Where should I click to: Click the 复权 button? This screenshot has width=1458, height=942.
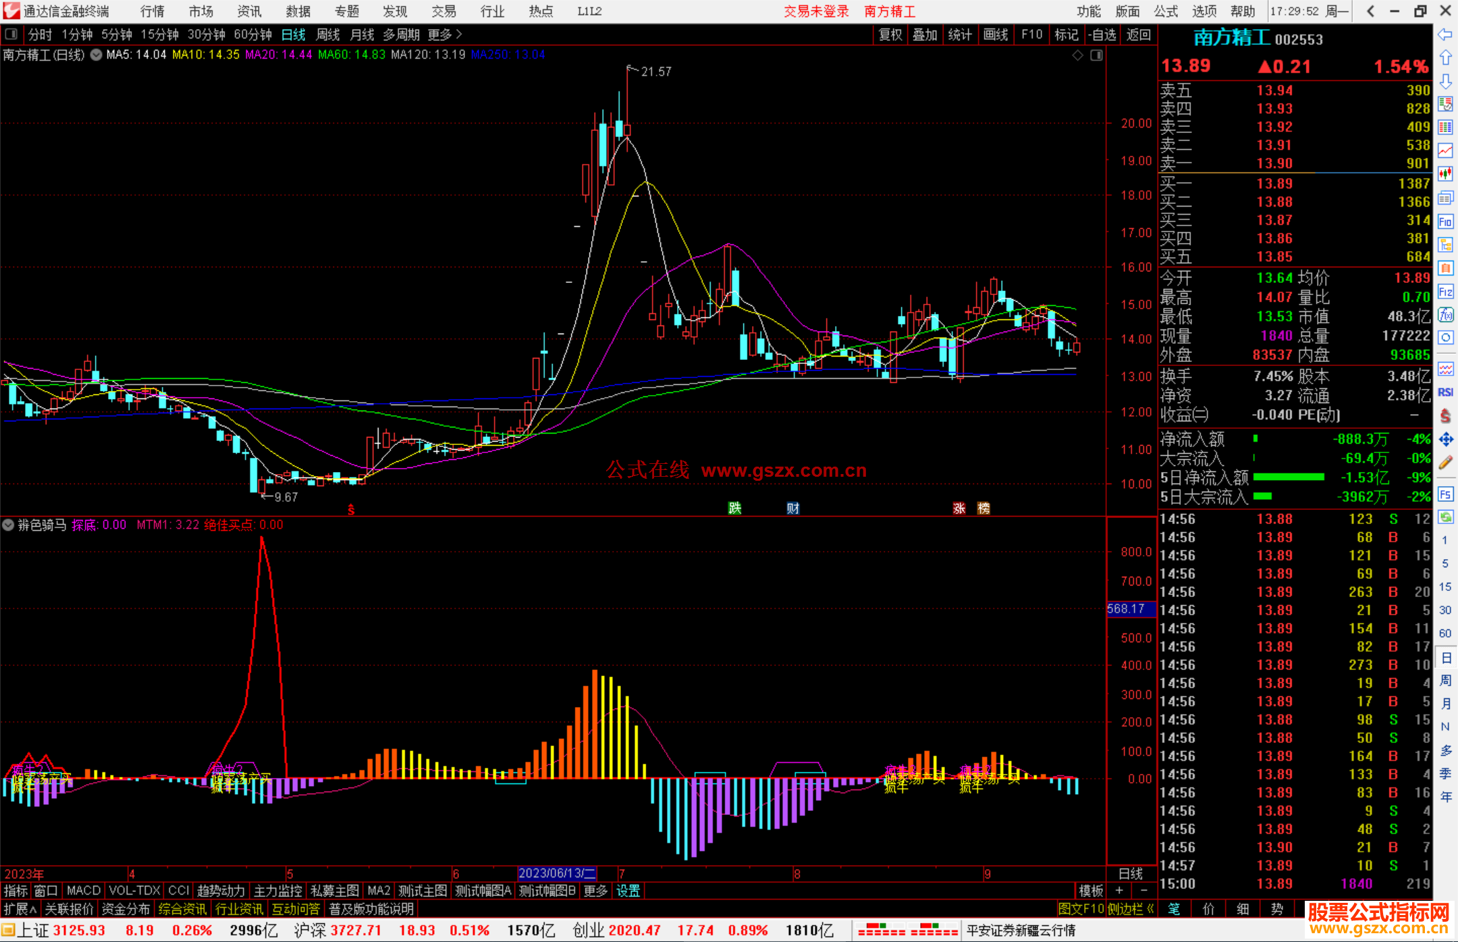(890, 34)
